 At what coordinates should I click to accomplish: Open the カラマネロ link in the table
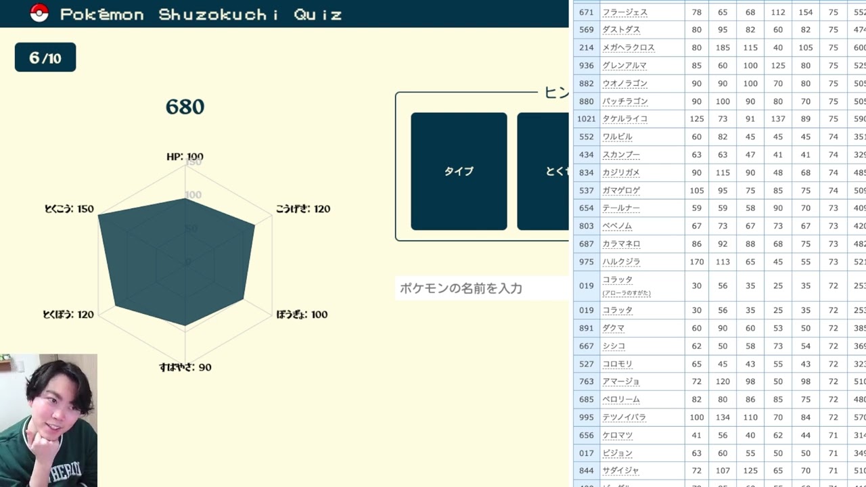click(x=621, y=243)
